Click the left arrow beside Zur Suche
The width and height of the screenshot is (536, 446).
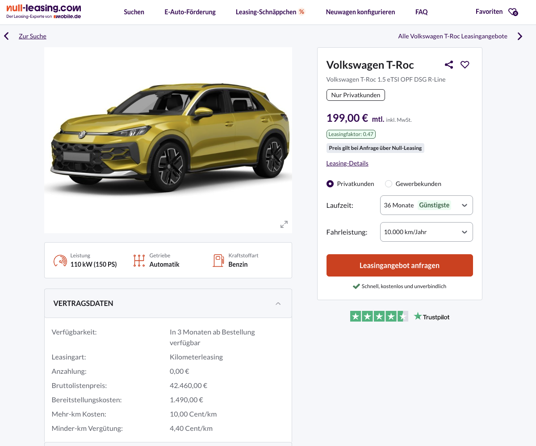[6, 36]
